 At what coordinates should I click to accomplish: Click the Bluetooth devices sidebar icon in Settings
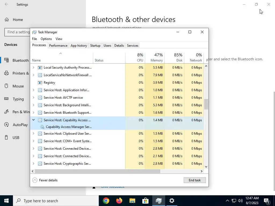pyautogui.click(x=6, y=60)
